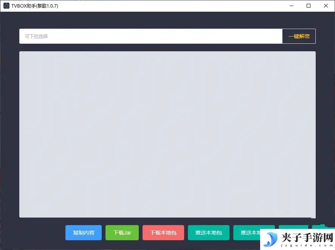This screenshot has height=250, width=335.
Task: Open the 可下拉选择 dropdown input field
Action: coord(151,36)
